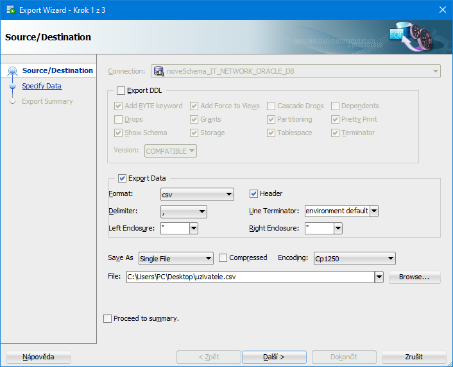Screen dimensions: 453x367
Task: Toggle the Header checkbox
Action: (x=254, y=193)
